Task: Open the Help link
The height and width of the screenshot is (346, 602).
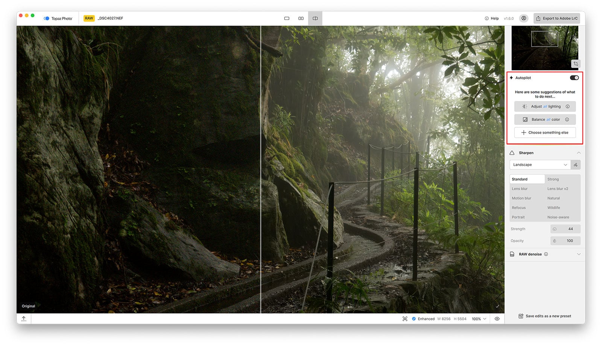Action: tap(492, 18)
